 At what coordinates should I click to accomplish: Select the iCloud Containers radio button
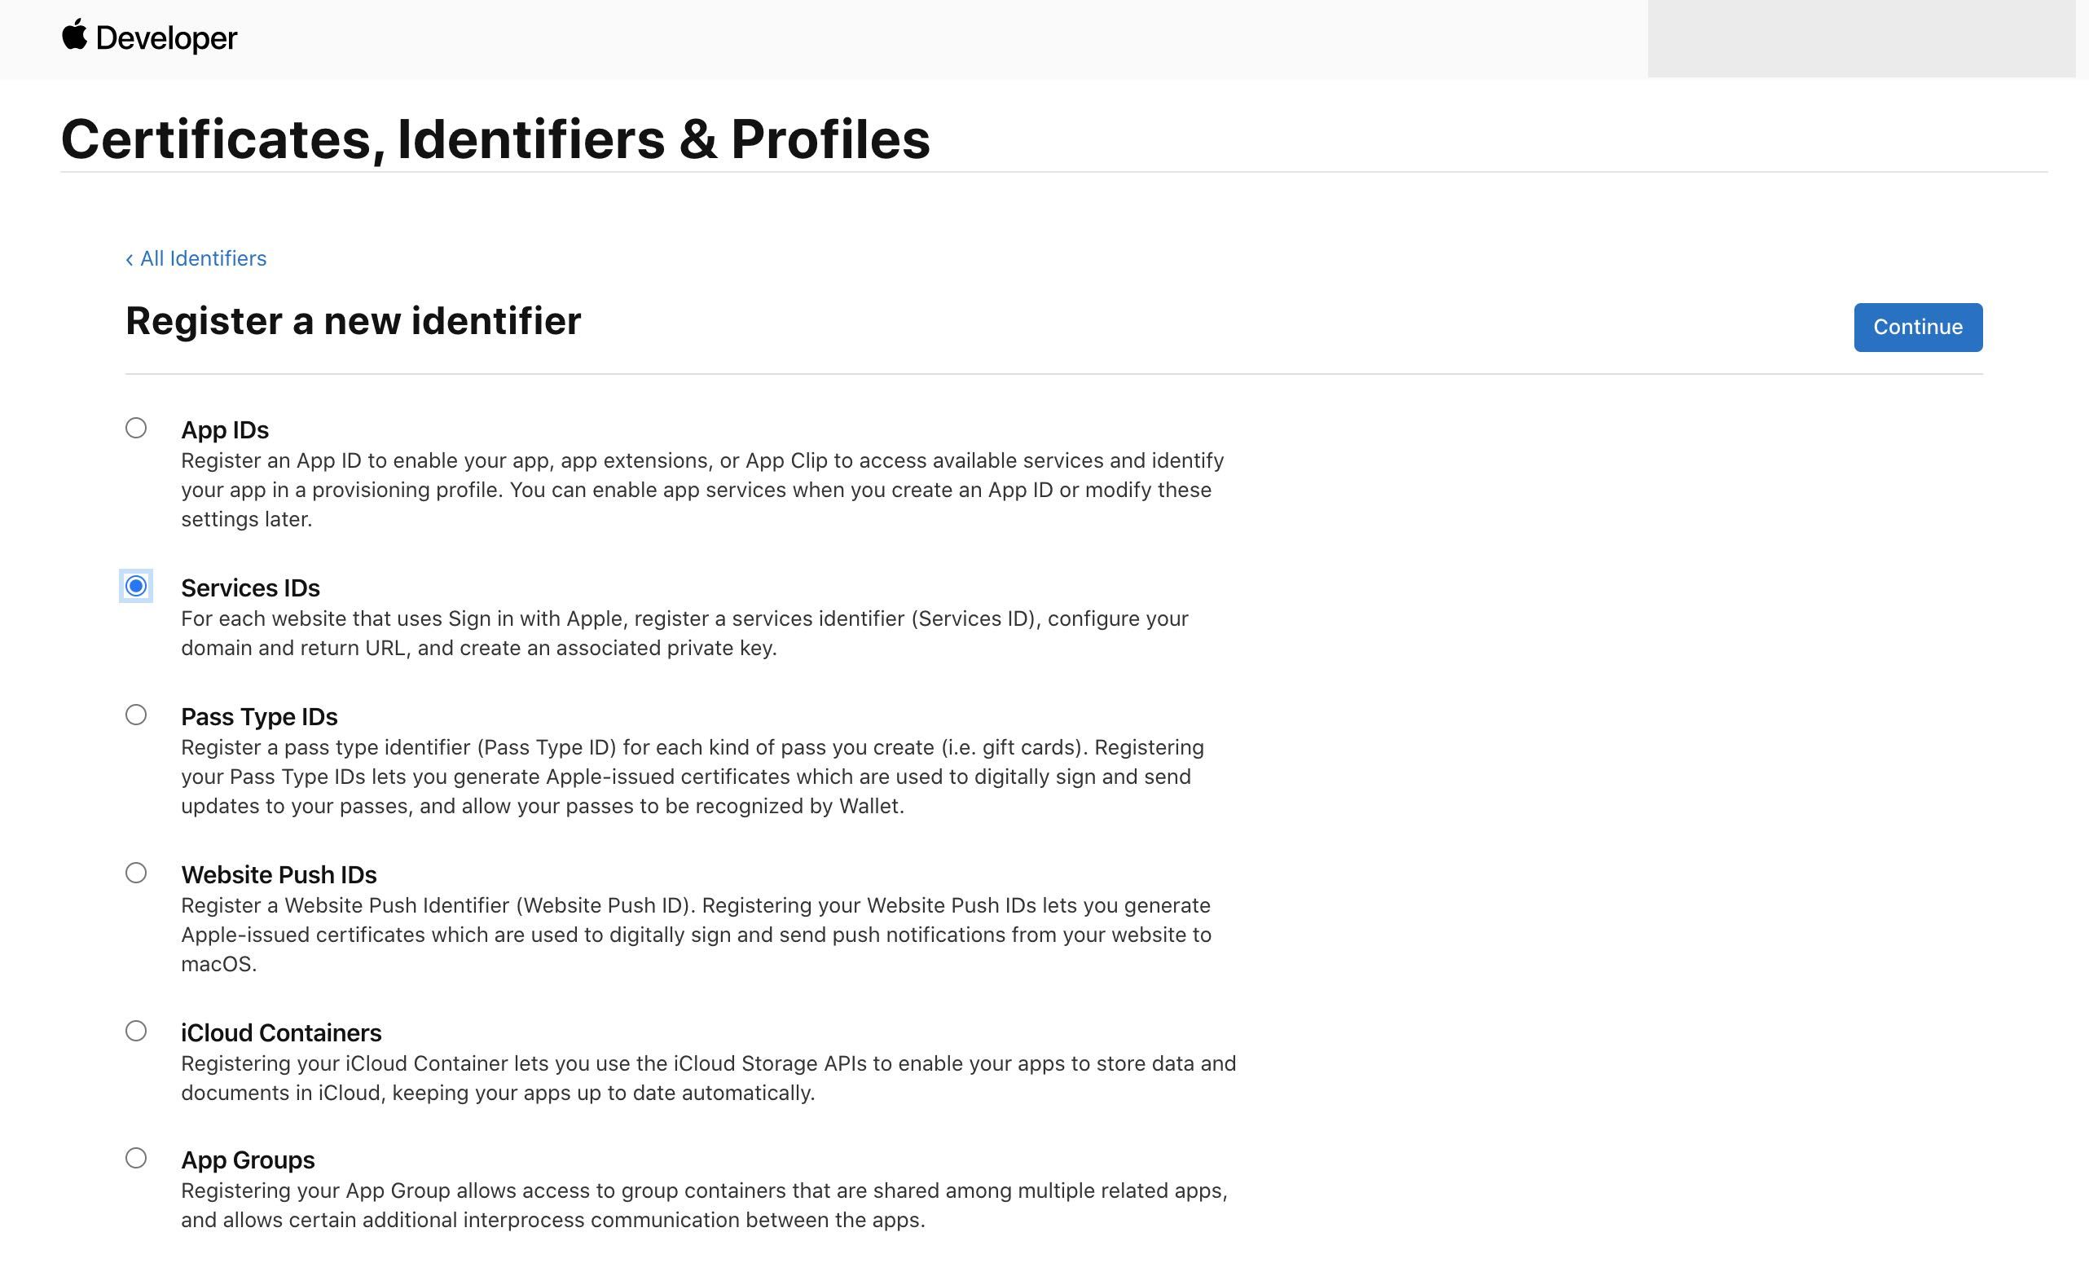[135, 1031]
